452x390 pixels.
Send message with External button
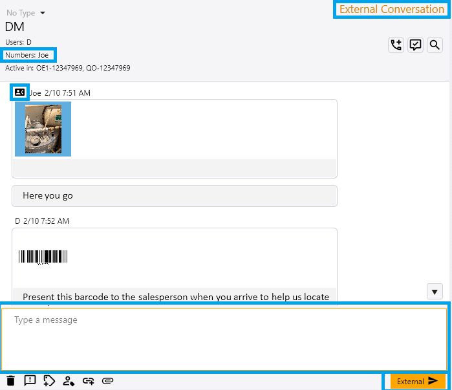(418, 381)
